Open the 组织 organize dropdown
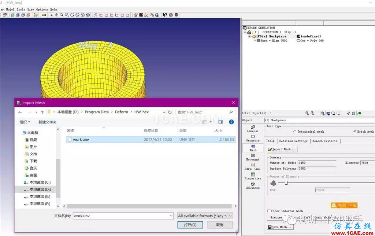 click(25, 122)
